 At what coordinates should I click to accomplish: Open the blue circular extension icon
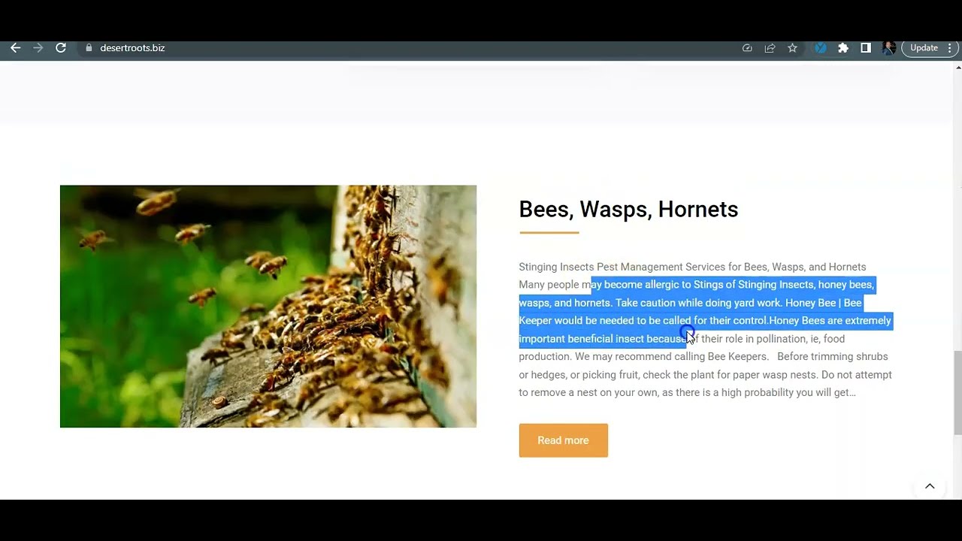[821, 48]
